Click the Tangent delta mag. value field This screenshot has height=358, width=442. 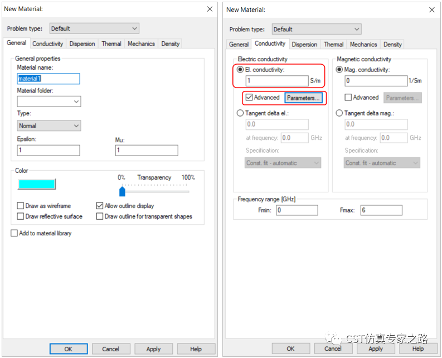pyautogui.click(x=376, y=124)
